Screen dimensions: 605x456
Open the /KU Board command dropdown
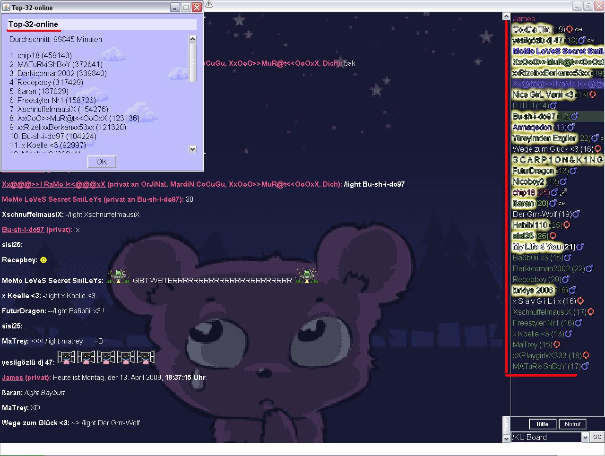click(x=585, y=437)
